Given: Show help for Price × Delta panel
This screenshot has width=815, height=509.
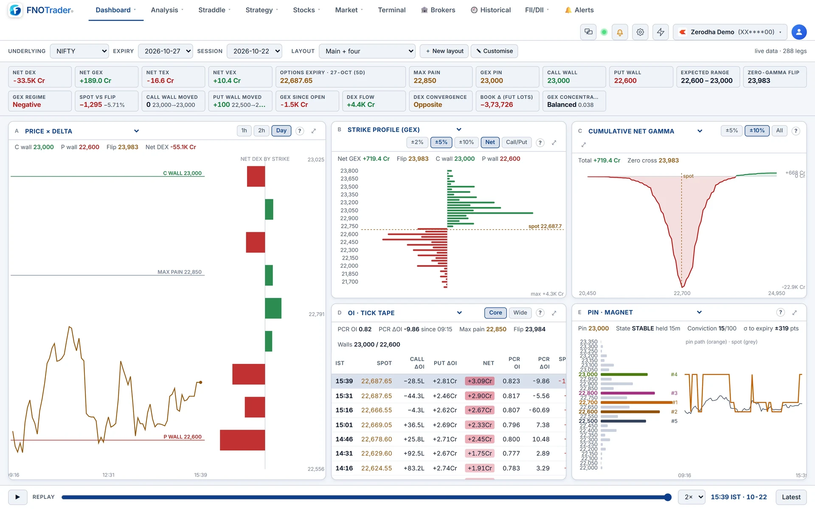Looking at the screenshot, I should (x=300, y=131).
